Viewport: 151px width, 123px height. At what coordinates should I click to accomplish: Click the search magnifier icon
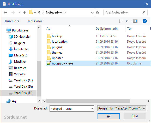click(144, 12)
